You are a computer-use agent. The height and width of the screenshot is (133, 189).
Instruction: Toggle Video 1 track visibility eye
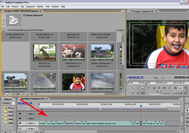(20, 123)
